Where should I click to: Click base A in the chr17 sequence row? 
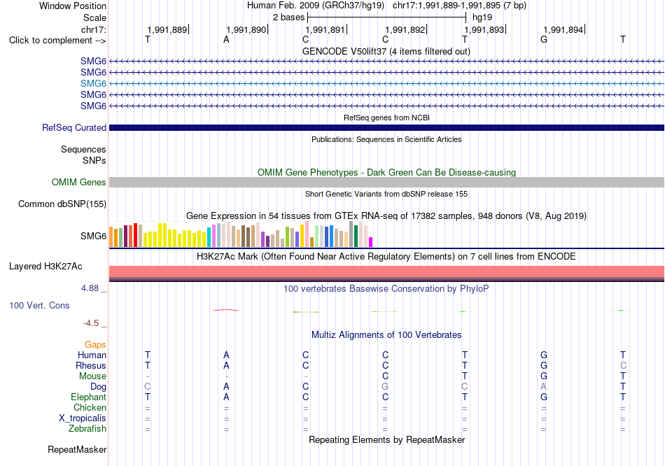[x=227, y=40]
